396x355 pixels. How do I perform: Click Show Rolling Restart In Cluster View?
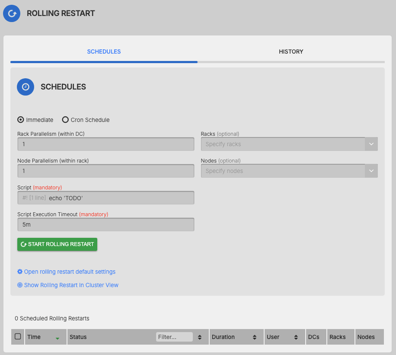click(x=71, y=285)
